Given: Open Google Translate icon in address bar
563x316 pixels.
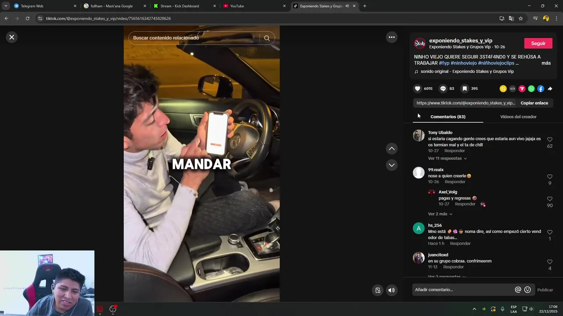Looking at the screenshot, I should (x=511, y=18).
